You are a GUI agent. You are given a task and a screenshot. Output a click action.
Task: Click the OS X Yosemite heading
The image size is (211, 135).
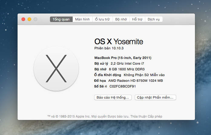pyautogui.click(x=119, y=41)
